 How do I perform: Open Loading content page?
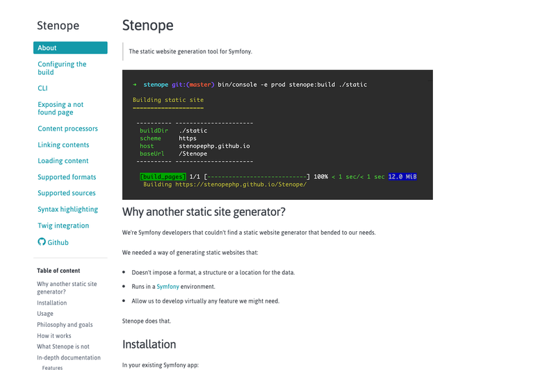tap(63, 161)
